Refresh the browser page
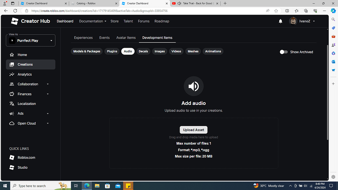 pyautogui.click(x=15, y=11)
